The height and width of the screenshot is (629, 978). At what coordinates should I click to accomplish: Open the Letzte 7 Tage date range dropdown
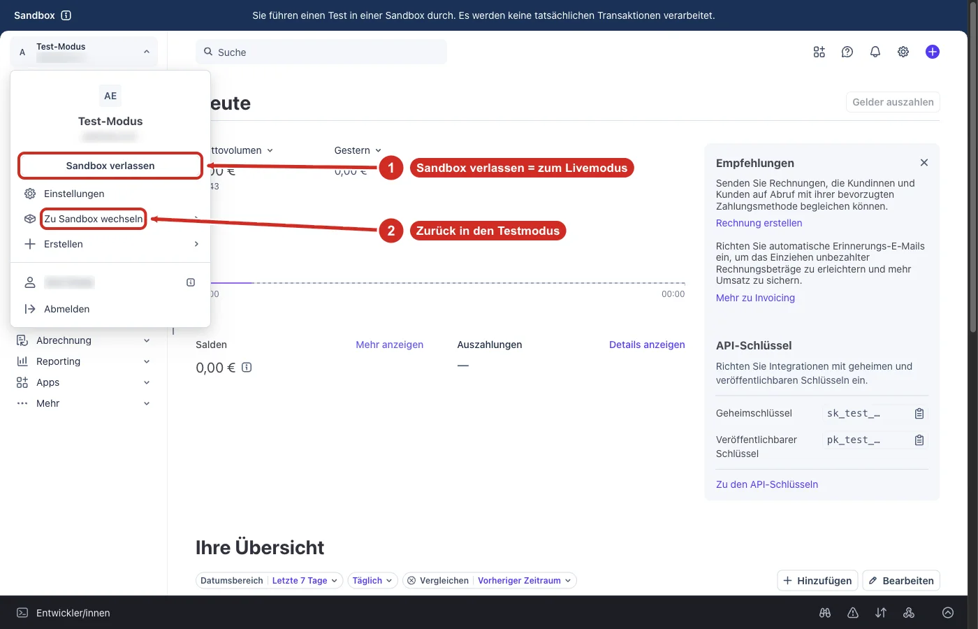click(x=305, y=581)
